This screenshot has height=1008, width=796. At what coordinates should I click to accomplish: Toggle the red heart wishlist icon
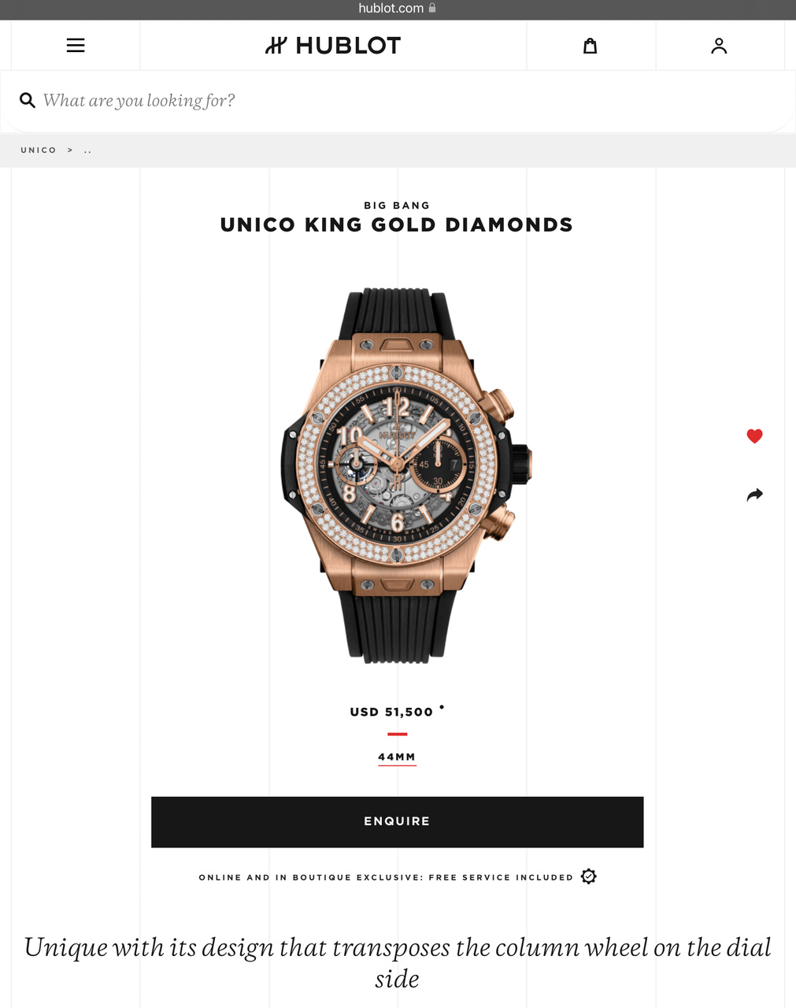754,435
